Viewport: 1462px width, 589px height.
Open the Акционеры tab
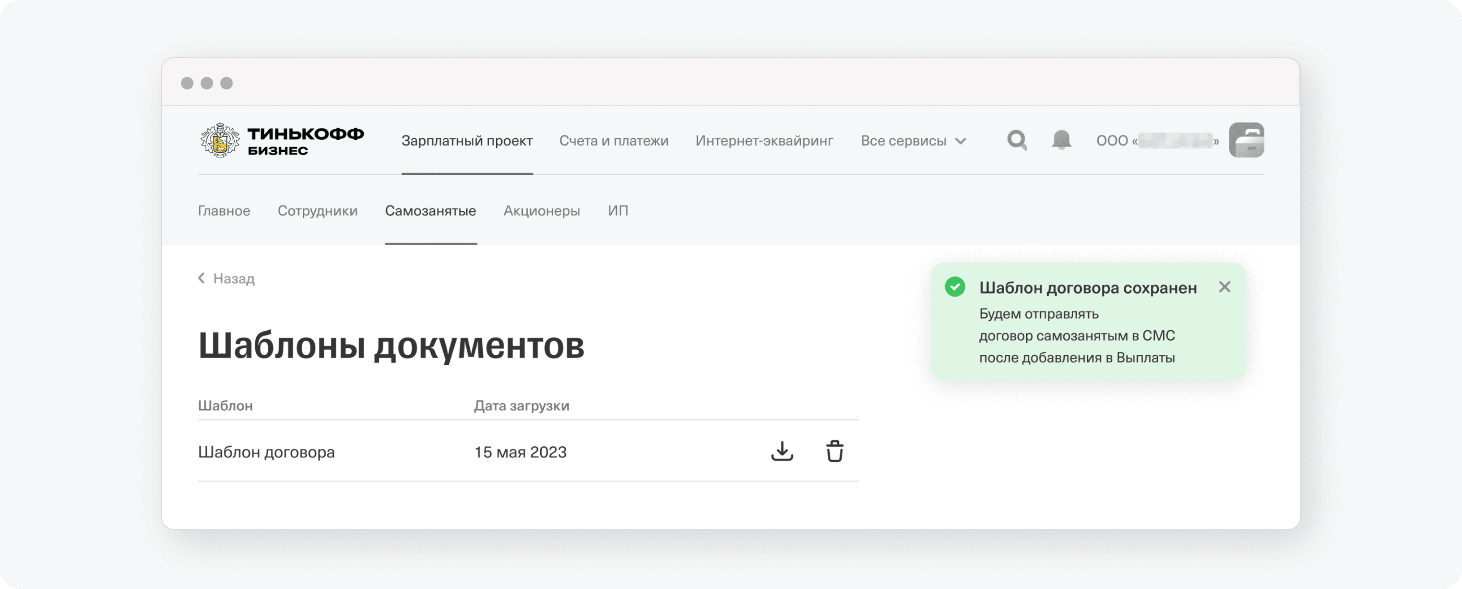click(x=542, y=211)
